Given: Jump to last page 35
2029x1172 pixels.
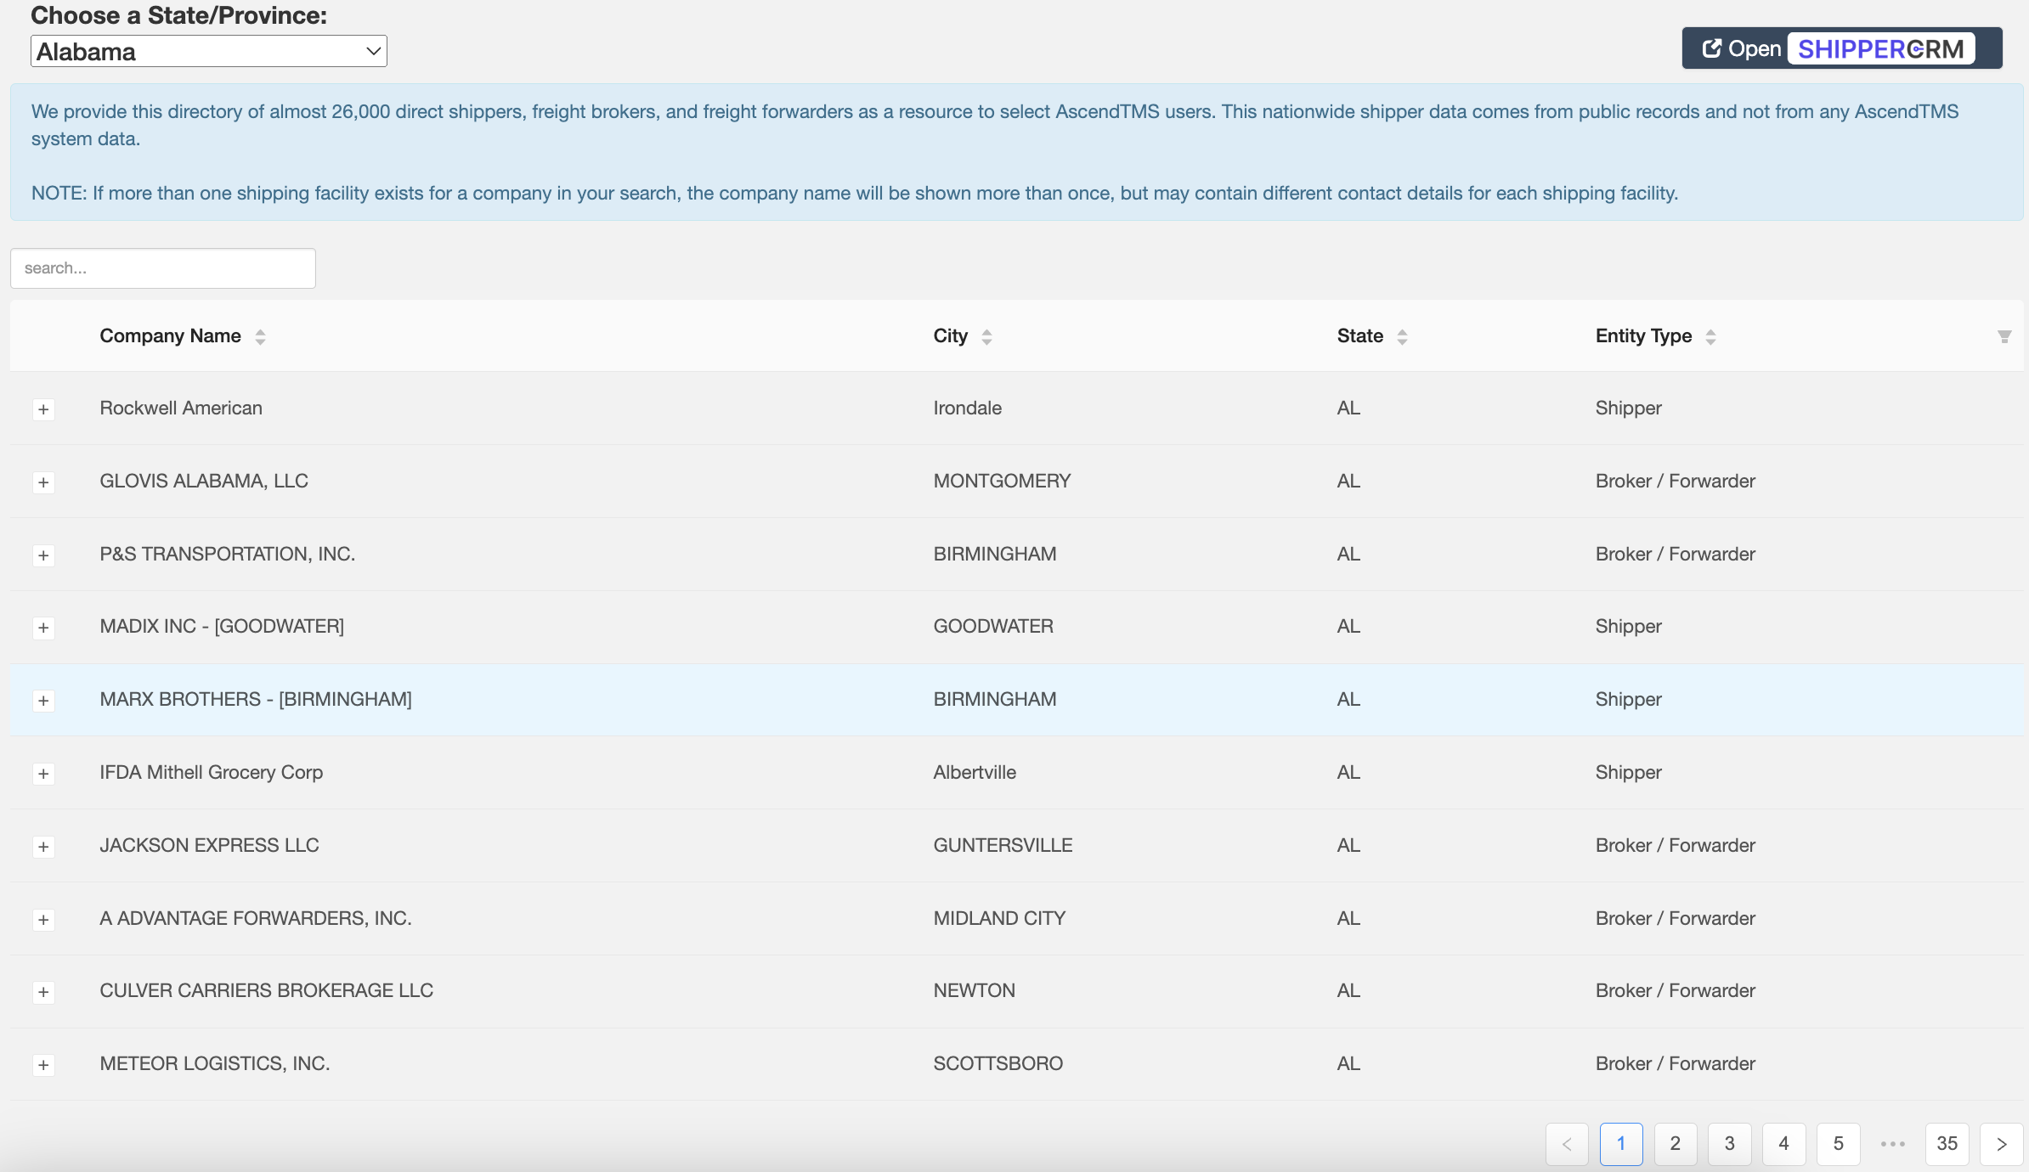Looking at the screenshot, I should (x=1947, y=1144).
